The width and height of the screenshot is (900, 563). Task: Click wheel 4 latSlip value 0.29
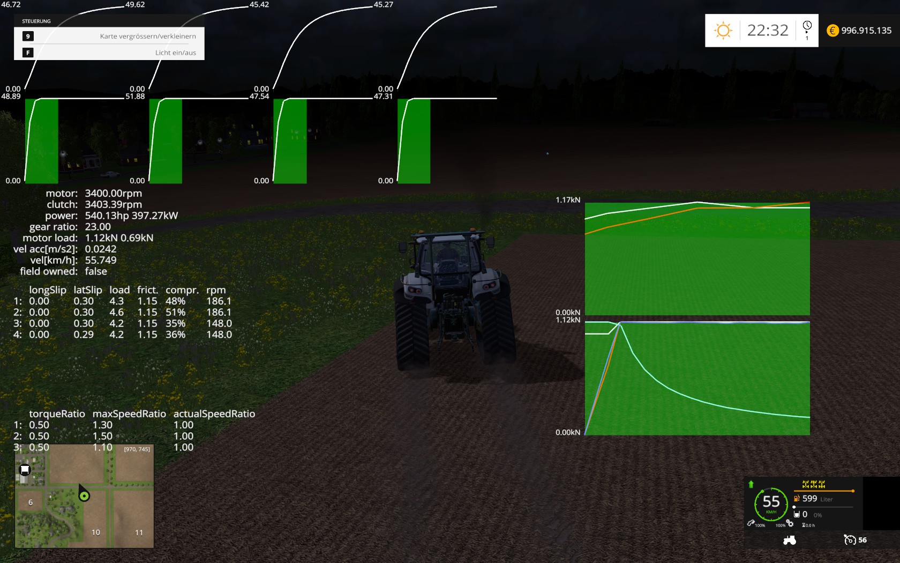84,335
